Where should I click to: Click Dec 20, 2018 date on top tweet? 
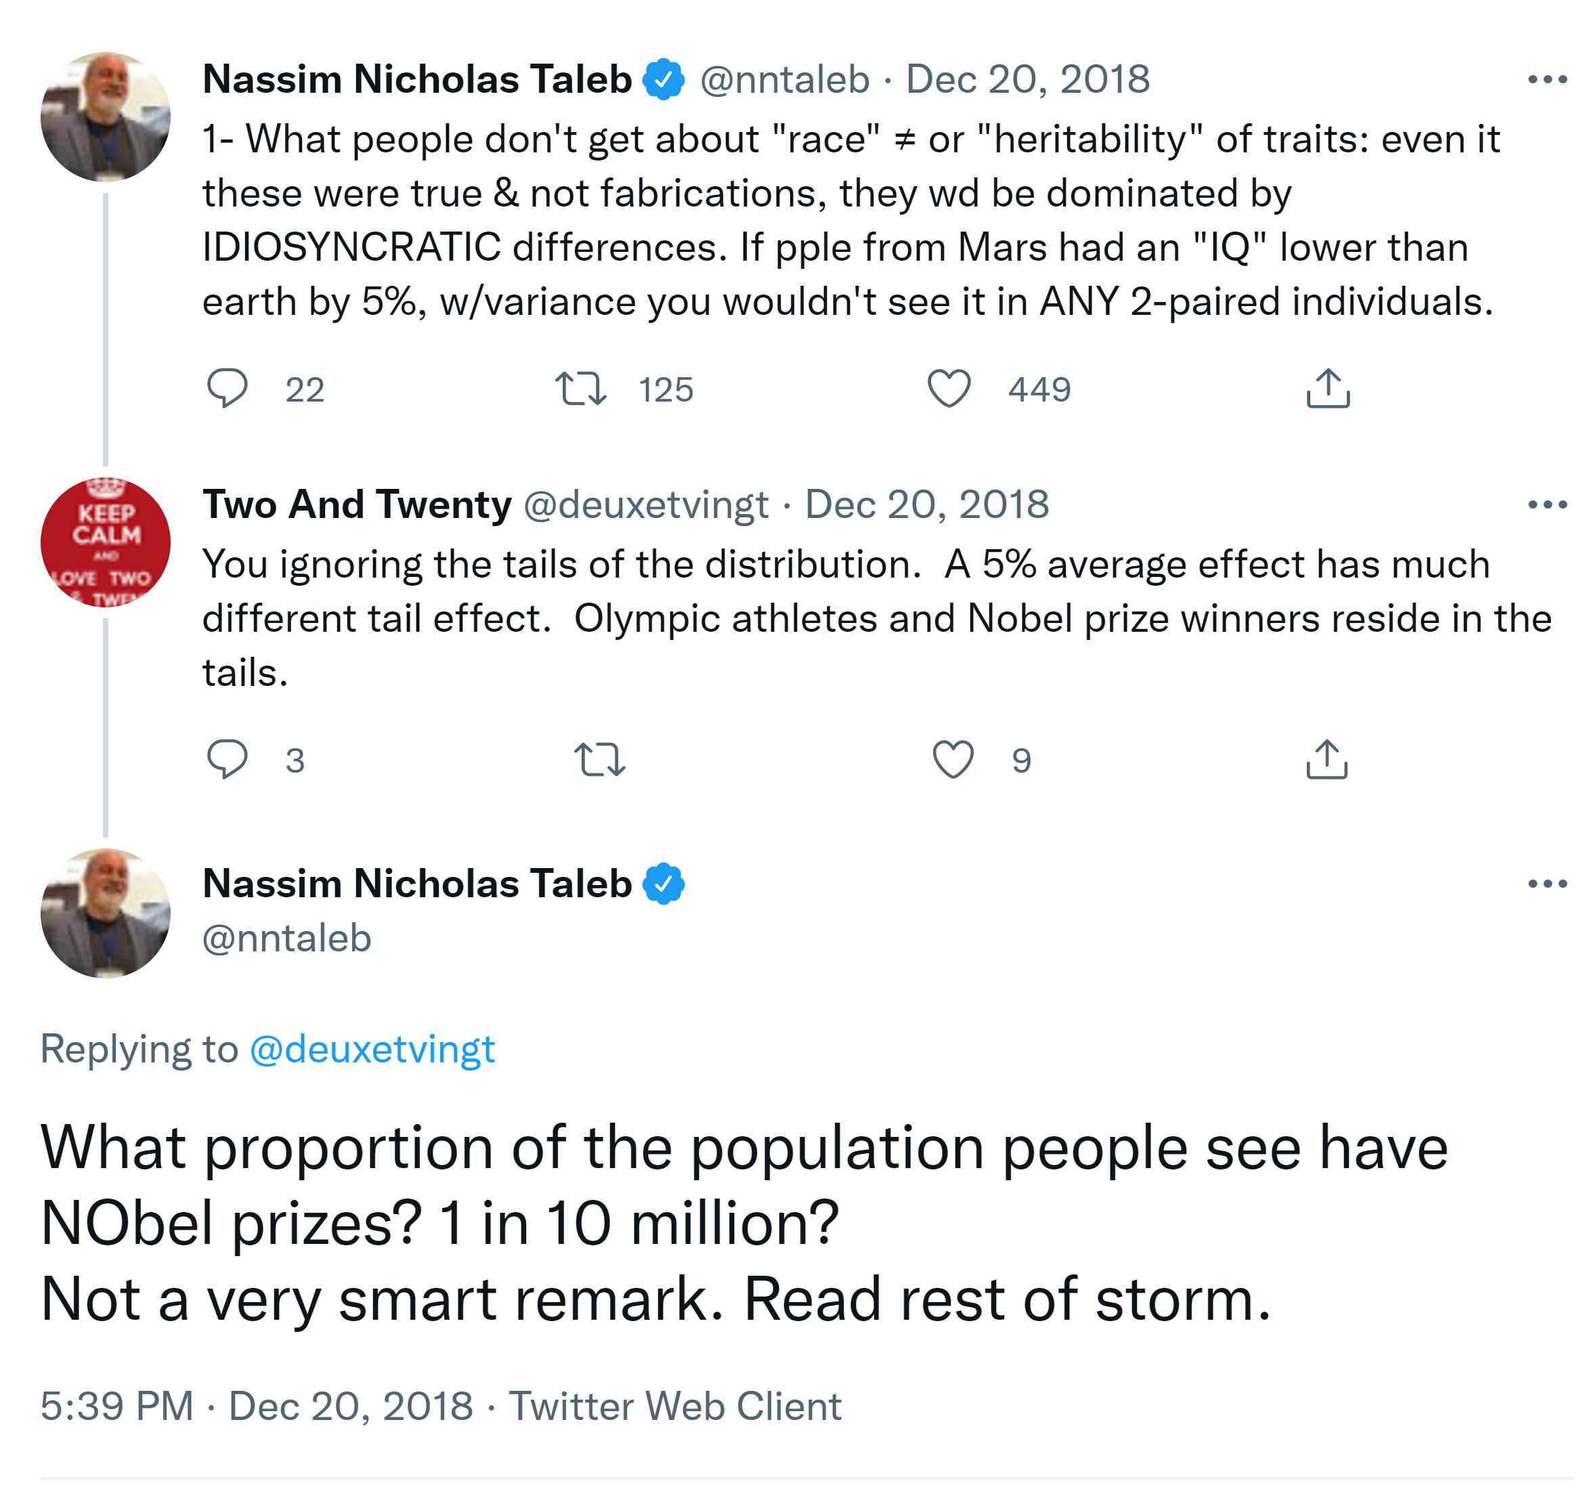point(1027,80)
